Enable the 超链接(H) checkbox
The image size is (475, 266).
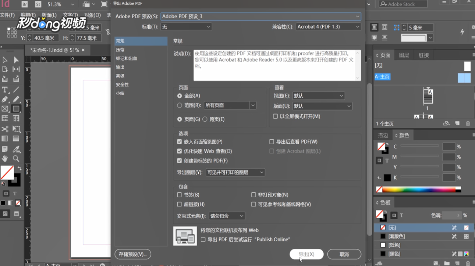(x=180, y=204)
